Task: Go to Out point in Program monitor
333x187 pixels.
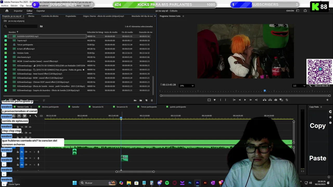Action: coord(256,100)
